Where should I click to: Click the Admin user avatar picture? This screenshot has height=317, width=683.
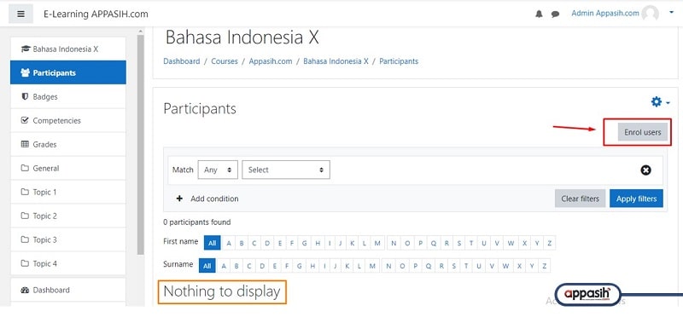(x=651, y=14)
